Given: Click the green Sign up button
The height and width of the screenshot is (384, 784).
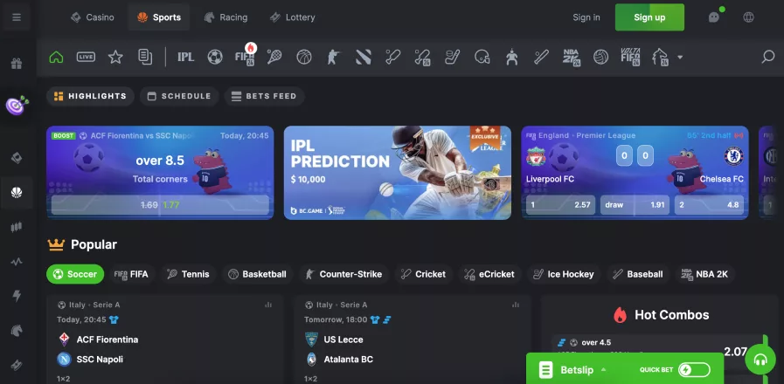Looking at the screenshot, I should 649,17.
